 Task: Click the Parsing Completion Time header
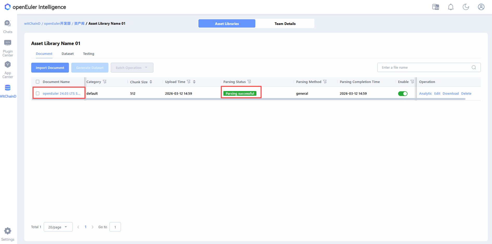click(x=360, y=82)
